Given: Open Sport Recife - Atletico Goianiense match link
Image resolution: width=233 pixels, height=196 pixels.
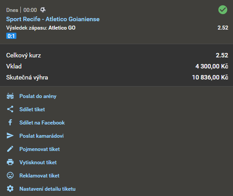Looking at the screenshot, I should [x=53, y=19].
